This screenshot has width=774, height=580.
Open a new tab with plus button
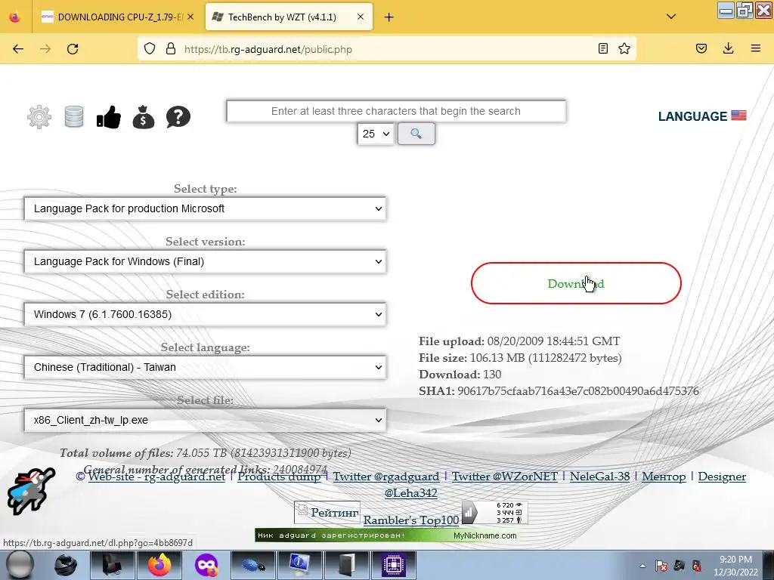tap(389, 17)
